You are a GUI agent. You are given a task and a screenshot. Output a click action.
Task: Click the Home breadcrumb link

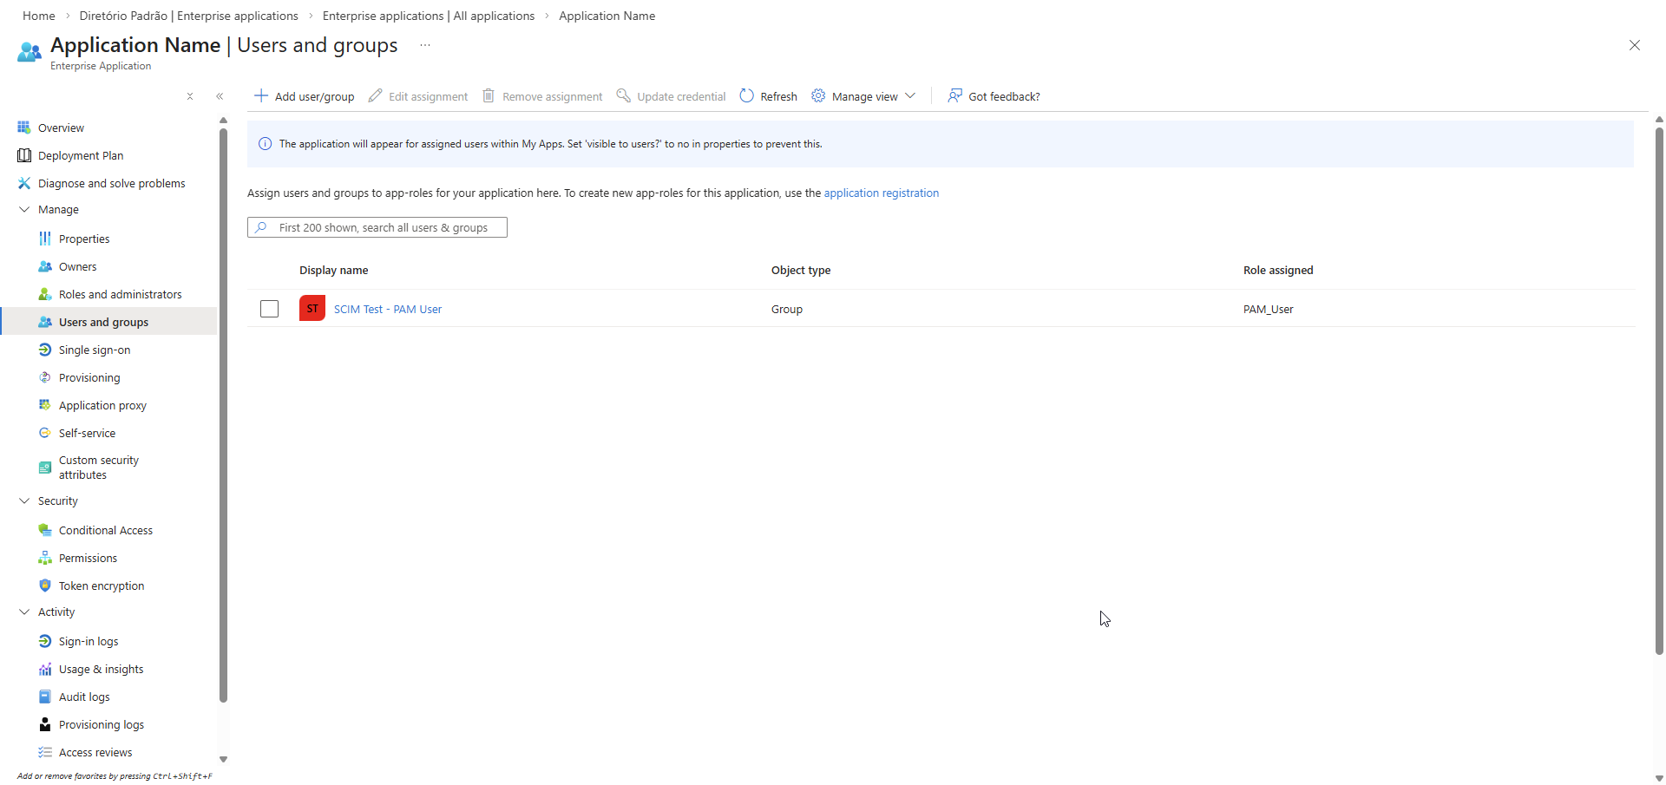point(39,16)
